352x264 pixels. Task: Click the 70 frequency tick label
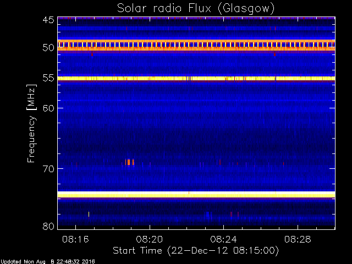tap(48, 169)
